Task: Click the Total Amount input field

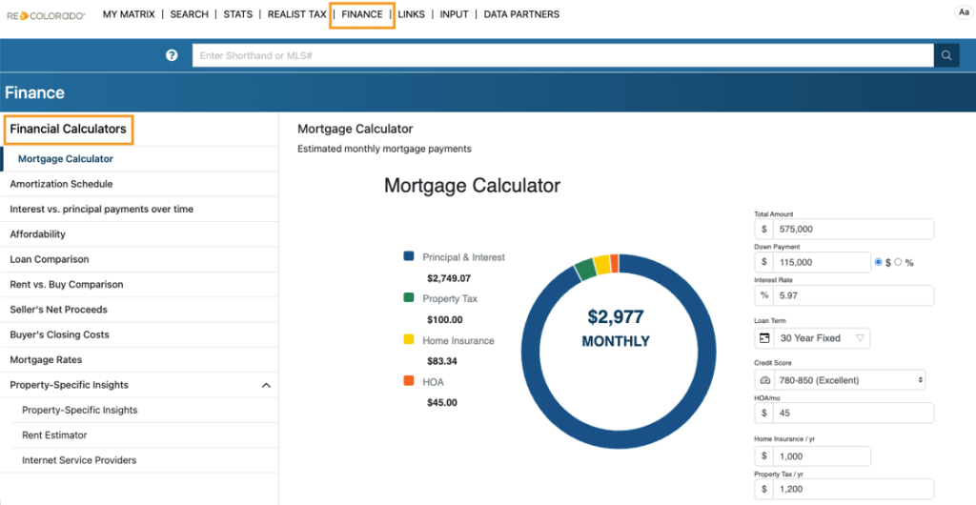Action: coord(854,230)
